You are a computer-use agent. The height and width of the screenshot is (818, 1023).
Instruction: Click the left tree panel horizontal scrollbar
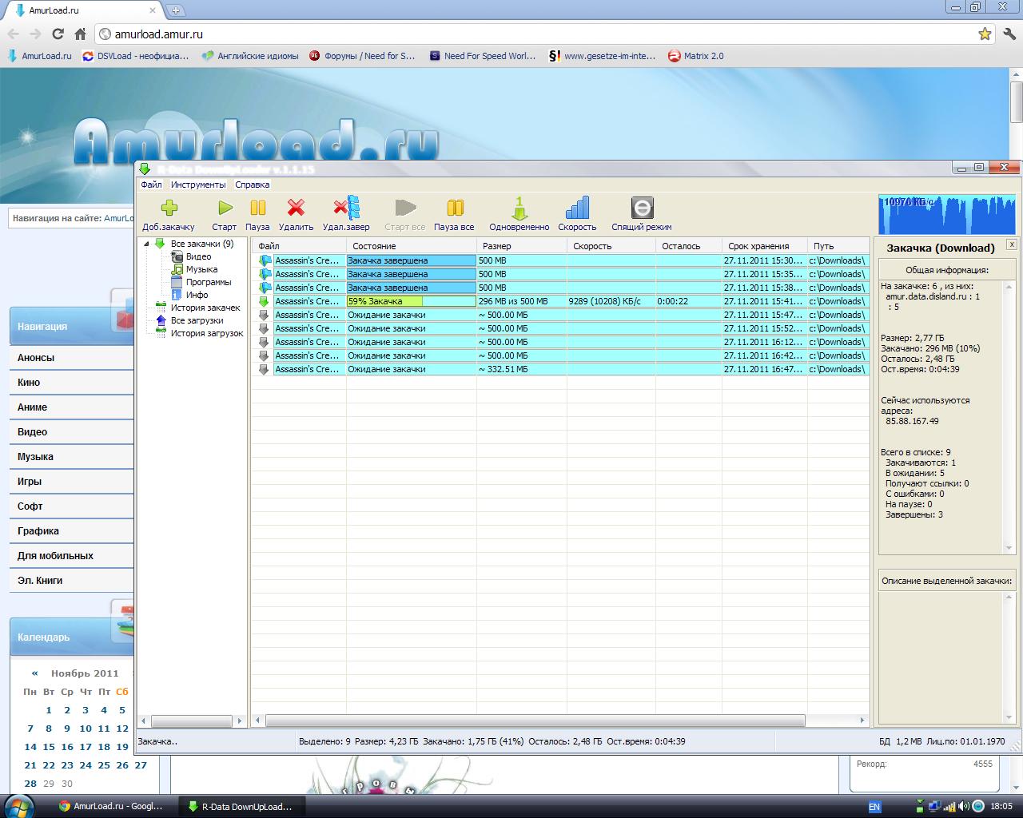pos(191,721)
